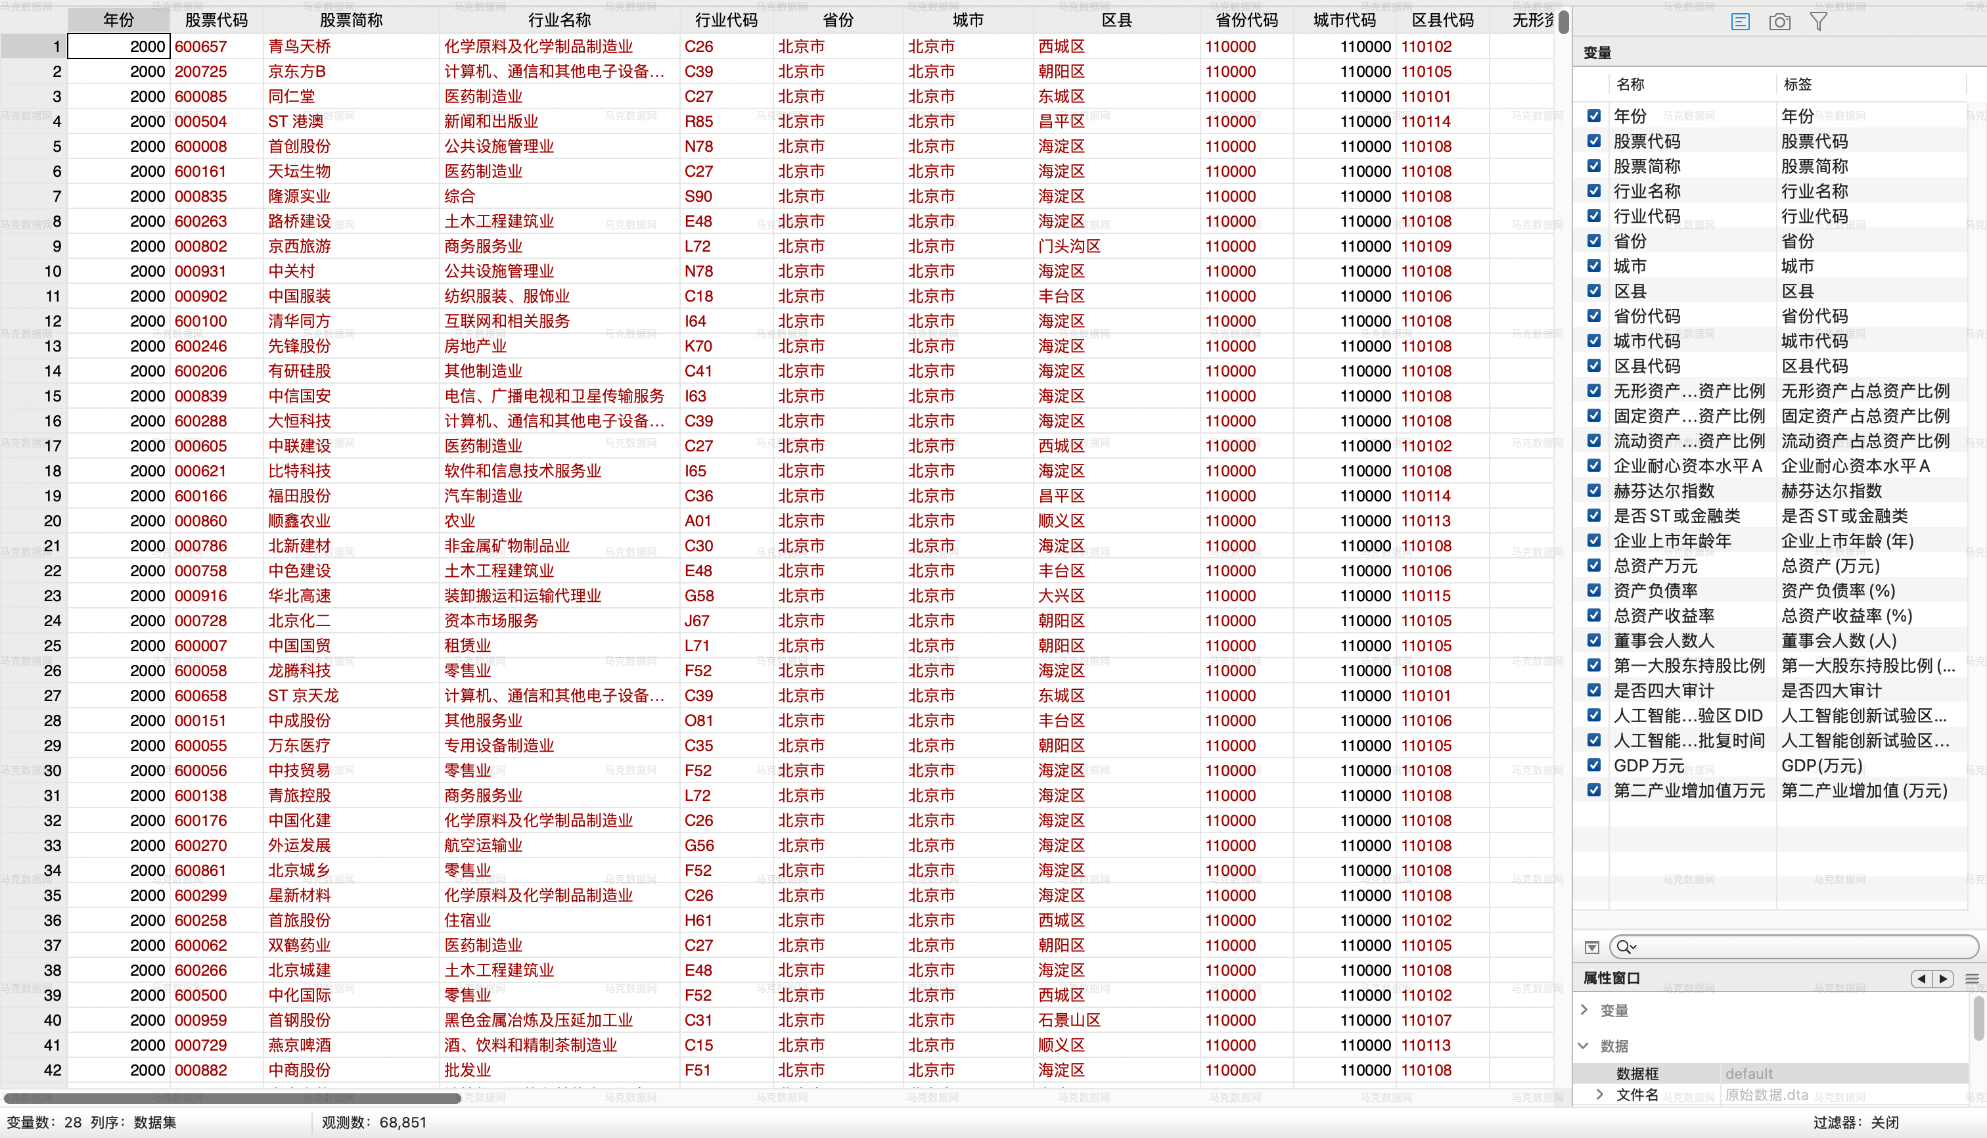Click the magnifier icon in the variable search box
This screenshot has width=1987, height=1138.
1625,947
